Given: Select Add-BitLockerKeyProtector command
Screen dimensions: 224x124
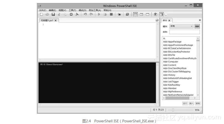Looking at the screenshot, I should click(177, 52).
